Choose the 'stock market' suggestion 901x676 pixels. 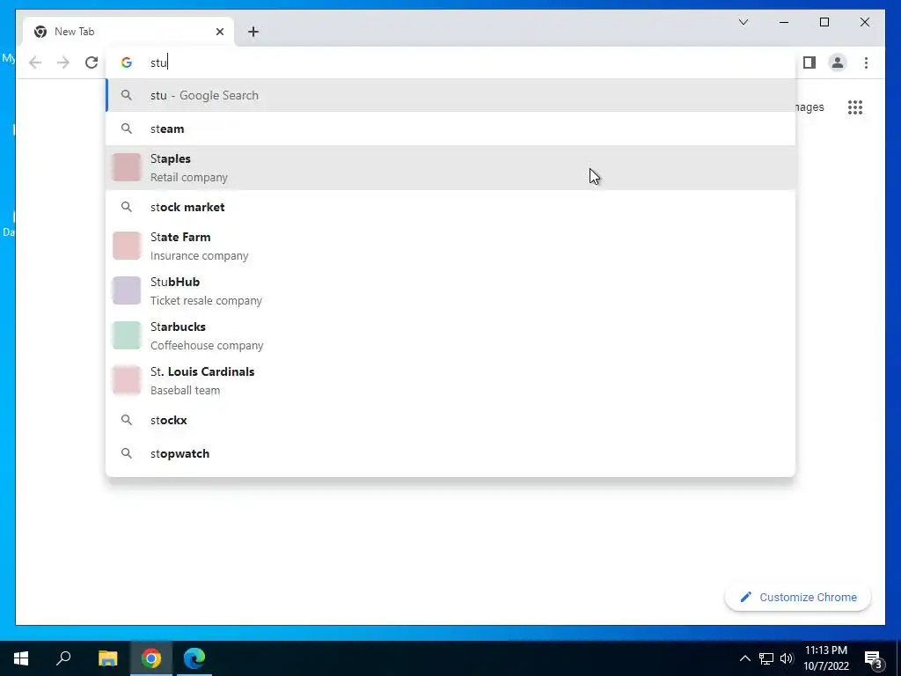(x=450, y=207)
